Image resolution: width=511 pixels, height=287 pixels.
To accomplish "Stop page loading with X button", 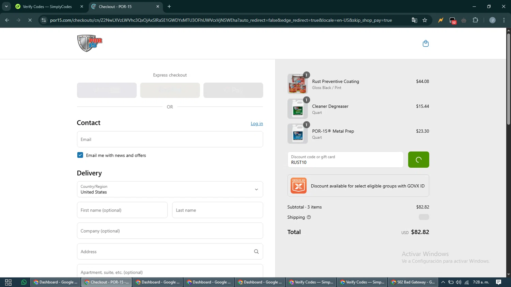I will click(x=30, y=20).
